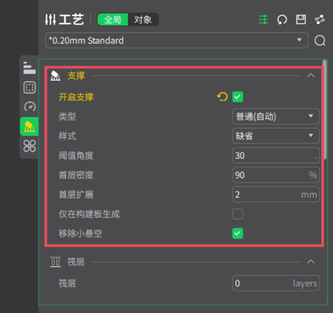Uncheck the 移除小悬空 checkbox
This screenshot has height=313, width=333.
click(238, 234)
